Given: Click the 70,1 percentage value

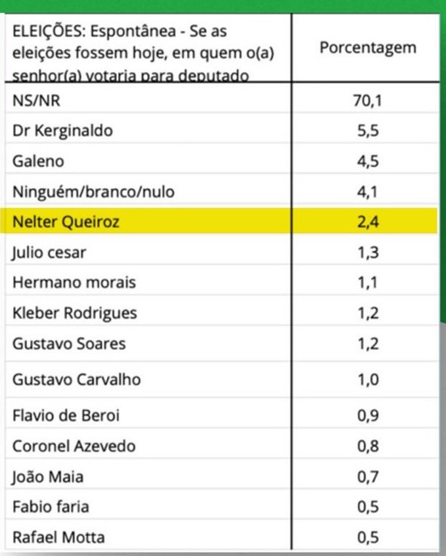Looking at the screenshot, I should coord(368,102).
